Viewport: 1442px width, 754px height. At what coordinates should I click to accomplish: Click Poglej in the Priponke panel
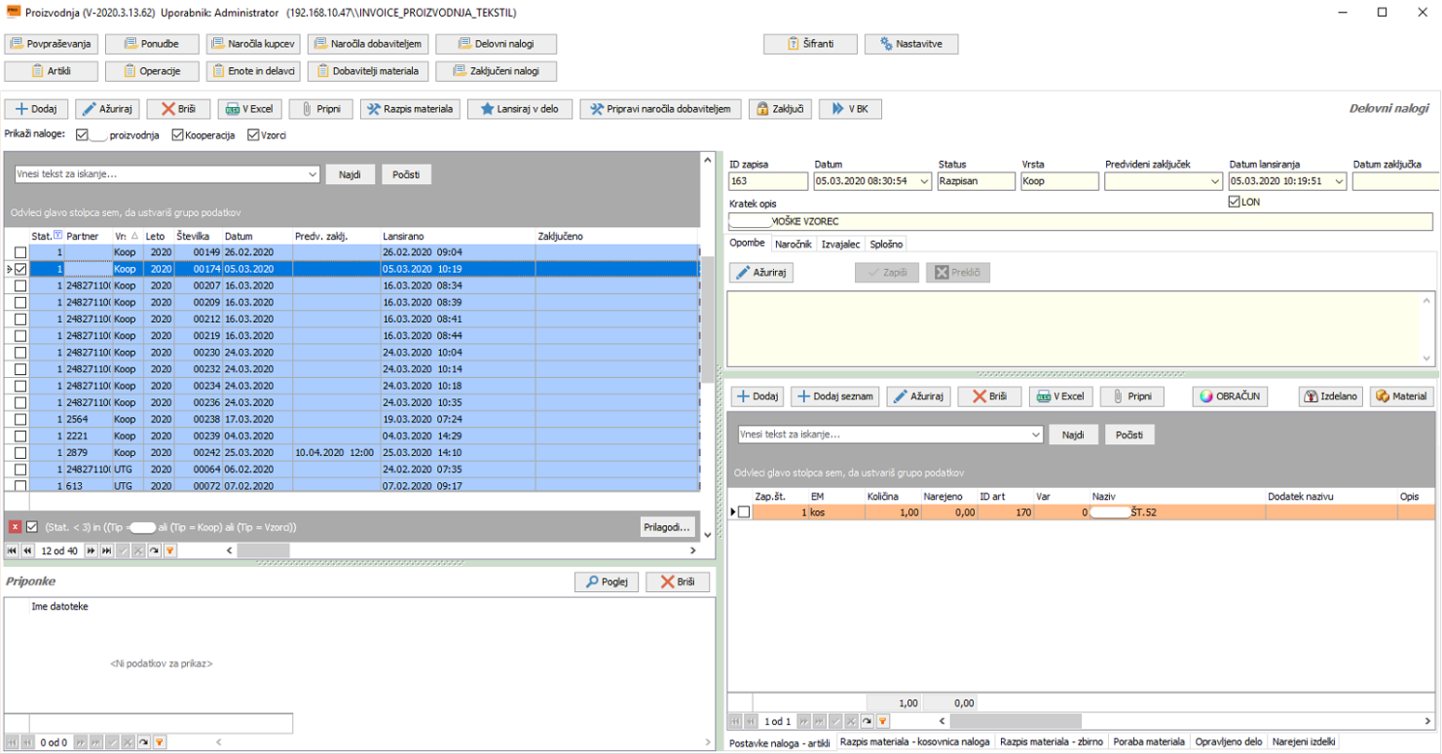pyautogui.click(x=607, y=582)
